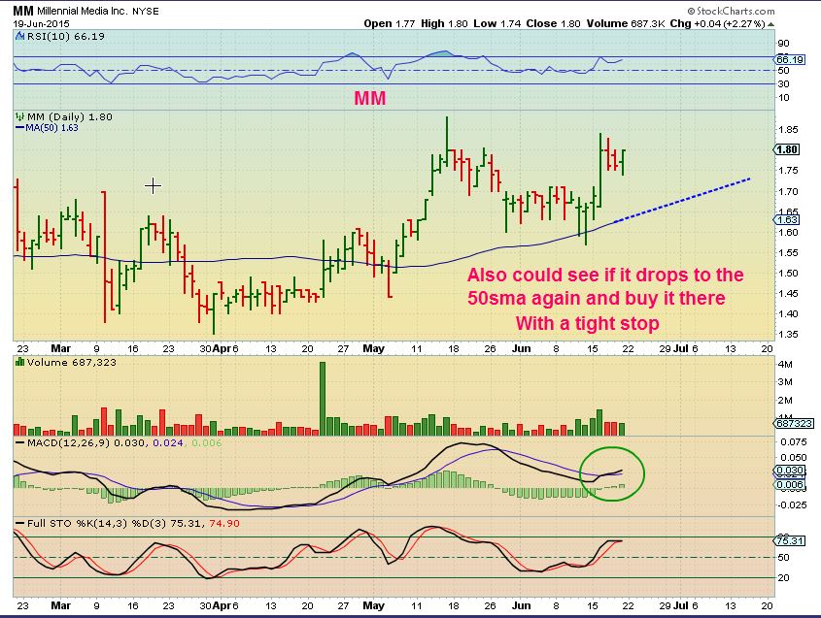Viewport: 821px width, 618px height.
Task: Click the Volume 687,323 panel label
Action: click(72, 362)
